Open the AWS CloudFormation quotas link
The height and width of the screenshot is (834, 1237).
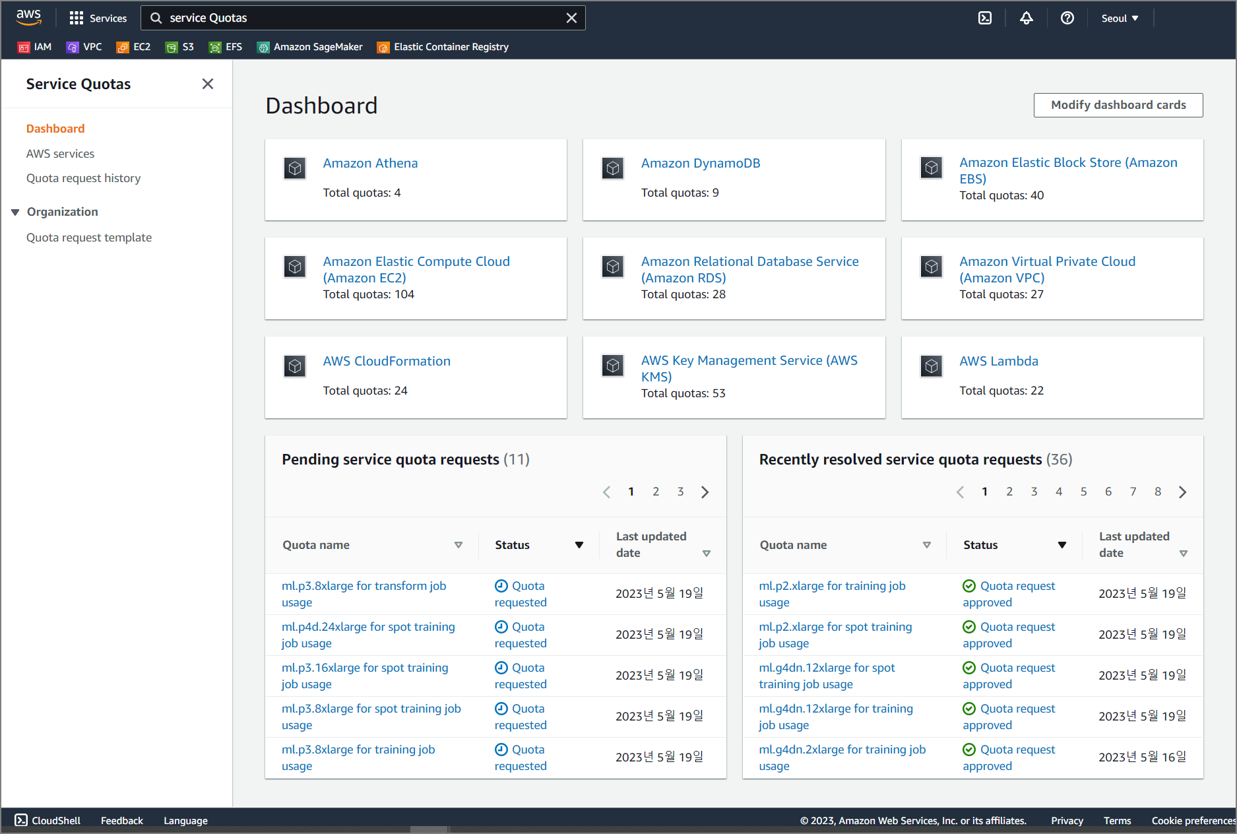point(387,361)
